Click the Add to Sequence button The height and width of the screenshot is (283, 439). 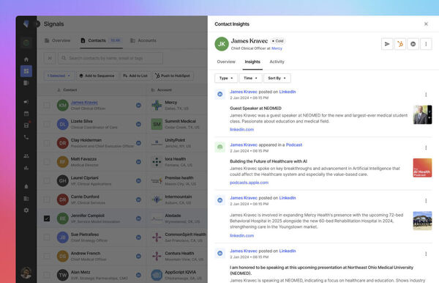coord(97,76)
